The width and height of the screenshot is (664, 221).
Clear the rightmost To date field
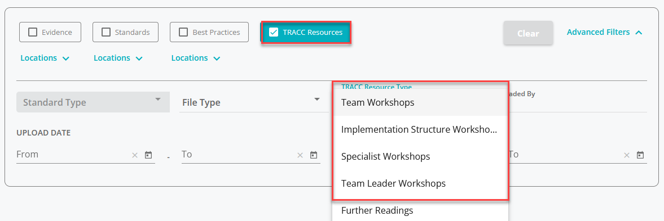pos(627,155)
